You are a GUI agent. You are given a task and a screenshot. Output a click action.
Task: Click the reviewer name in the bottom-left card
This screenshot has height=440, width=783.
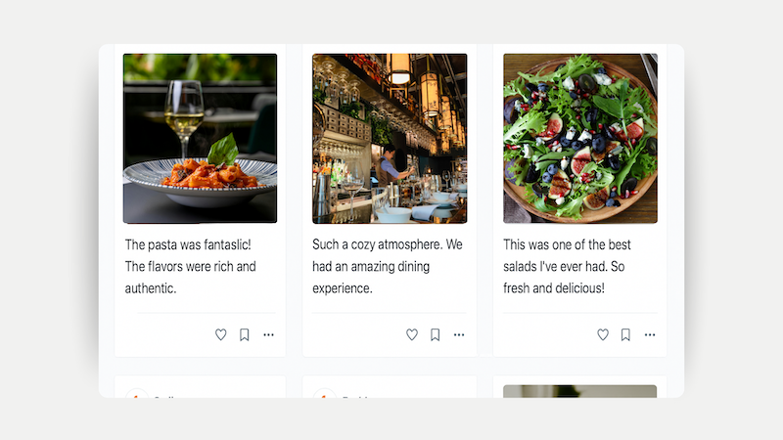tap(164, 395)
